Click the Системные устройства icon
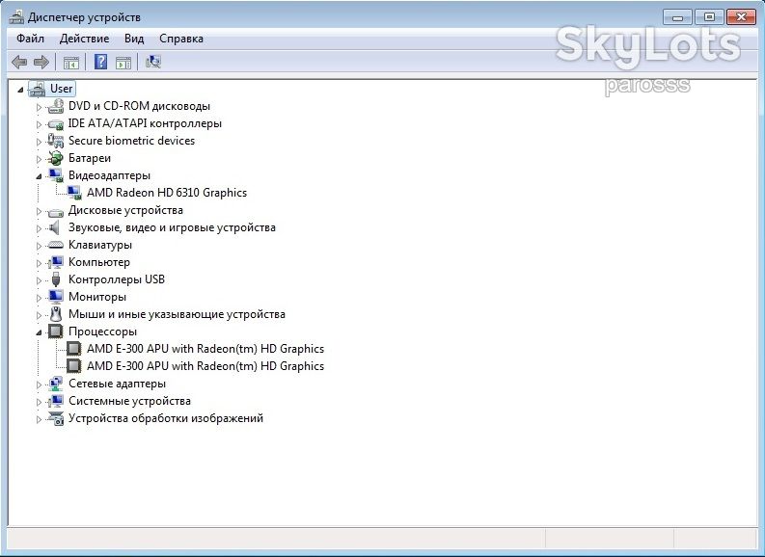This screenshot has height=557, width=765. (56, 401)
